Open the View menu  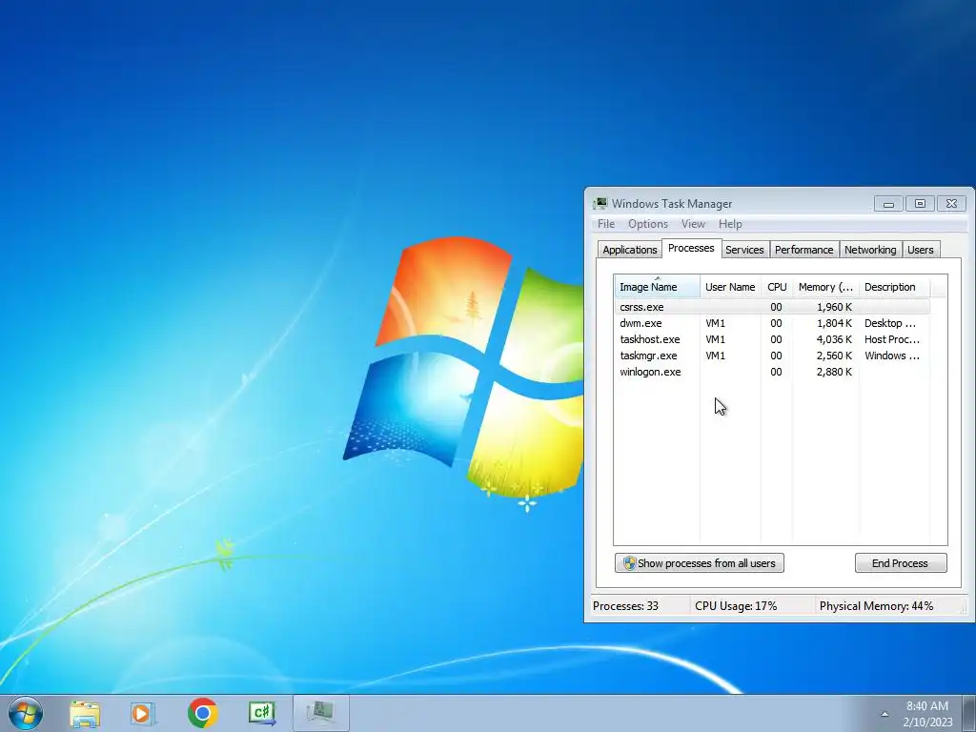(693, 224)
